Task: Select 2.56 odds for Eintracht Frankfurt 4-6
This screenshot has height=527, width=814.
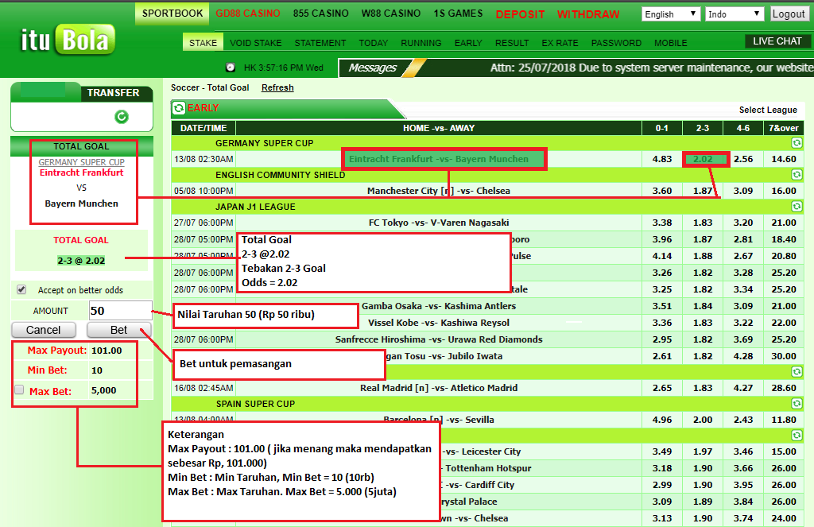Action: [x=743, y=159]
